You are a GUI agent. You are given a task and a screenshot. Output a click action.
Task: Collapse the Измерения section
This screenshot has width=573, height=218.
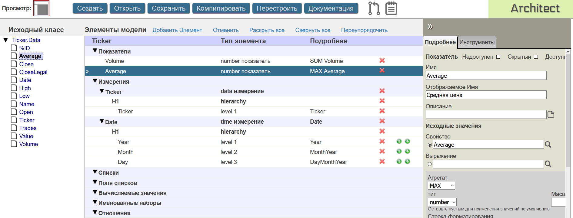[x=95, y=81]
